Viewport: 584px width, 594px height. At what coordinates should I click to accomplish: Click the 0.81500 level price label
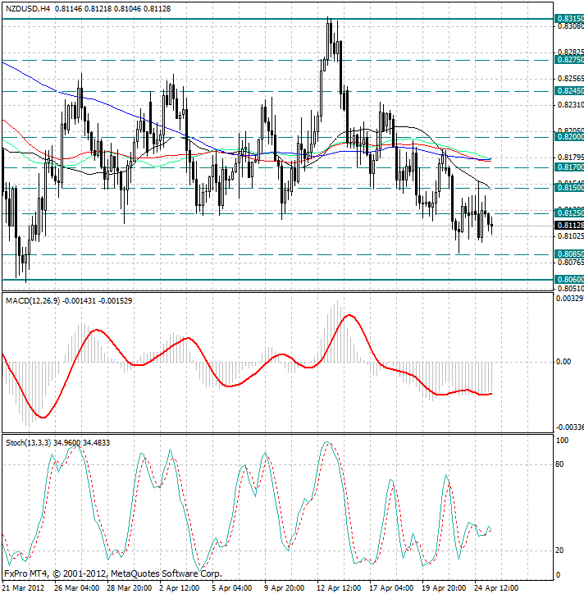pyautogui.click(x=568, y=188)
